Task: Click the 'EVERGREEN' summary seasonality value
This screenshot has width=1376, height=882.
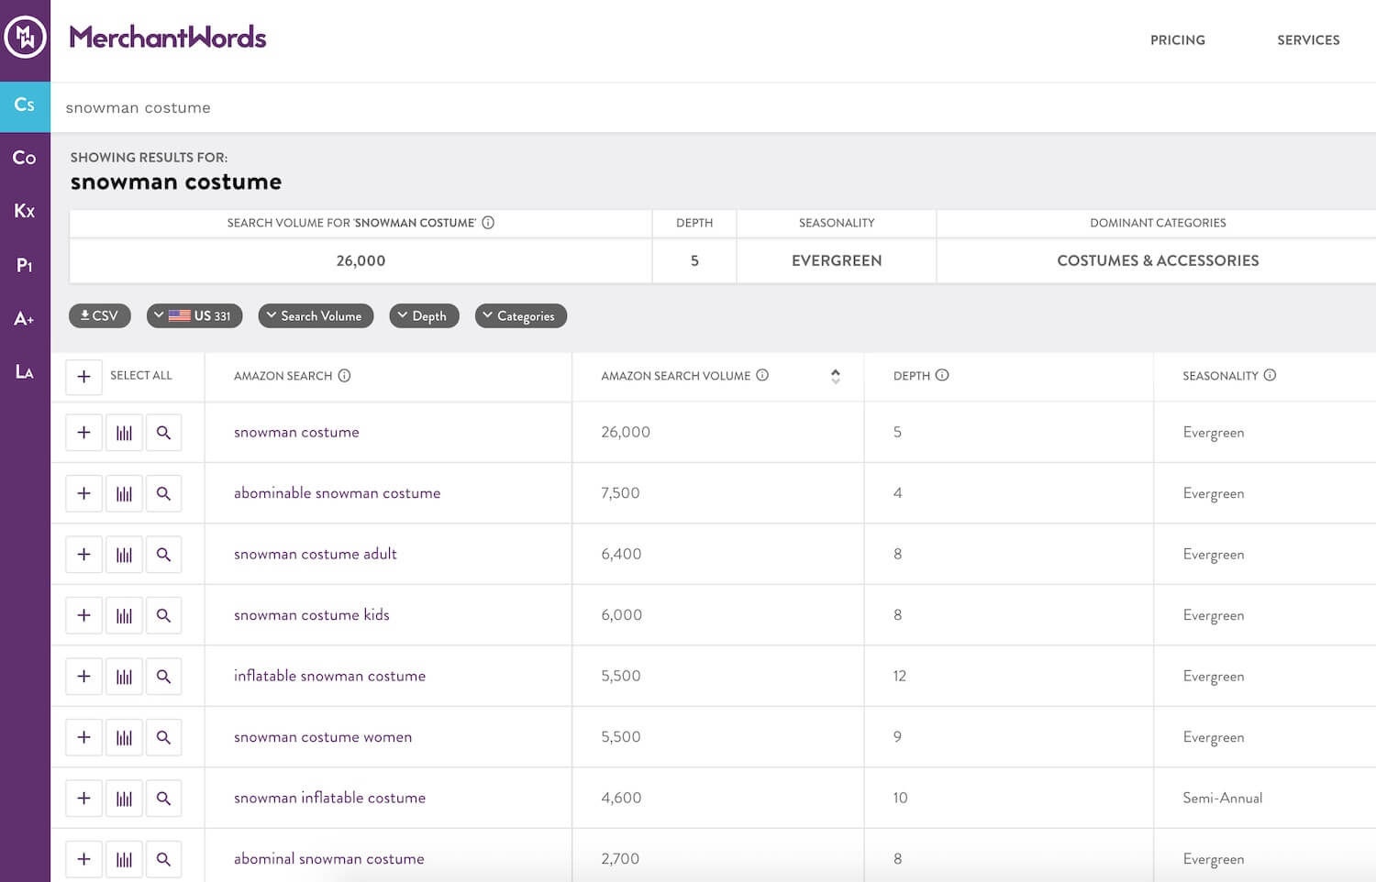Action: pos(837,260)
